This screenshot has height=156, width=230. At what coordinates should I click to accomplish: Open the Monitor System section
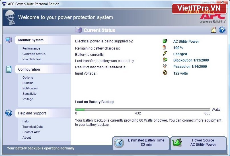(43, 40)
